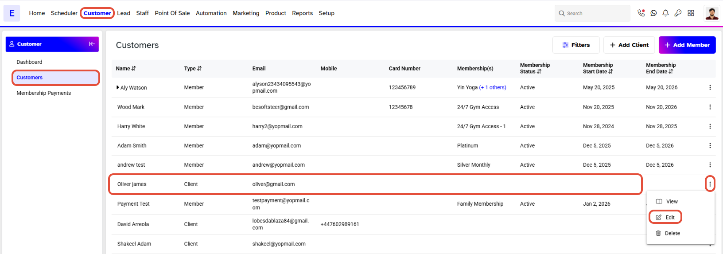Viewport: 723px width, 254px height.
Task: Open the Scheduler menu
Action: [64, 13]
